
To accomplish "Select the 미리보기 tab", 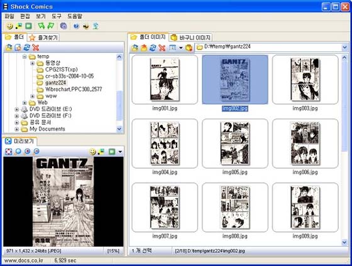I will point(19,141).
